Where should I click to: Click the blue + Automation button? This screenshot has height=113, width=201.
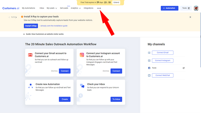coord(169,8)
